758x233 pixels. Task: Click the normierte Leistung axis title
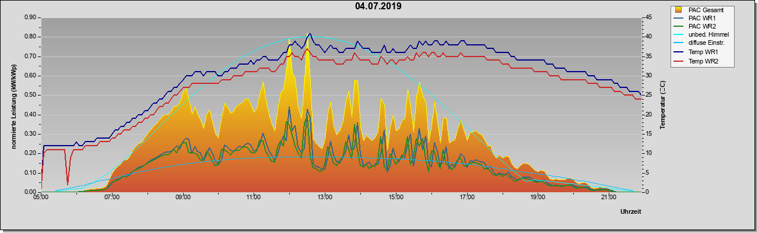(14, 105)
